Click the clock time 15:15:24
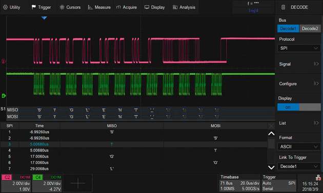Image resolution: width=323 pixels, height=193 pixels. (310, 184)
